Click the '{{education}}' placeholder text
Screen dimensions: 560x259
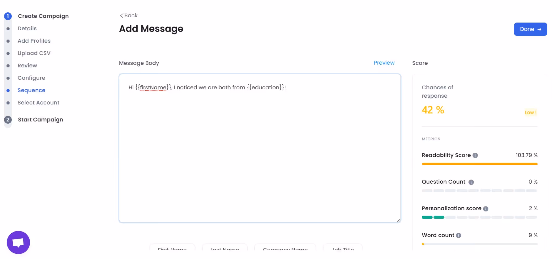[x=266, y=87]
